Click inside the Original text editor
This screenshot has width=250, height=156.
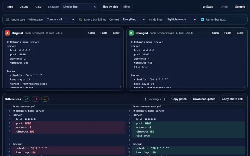pos(63,63)
